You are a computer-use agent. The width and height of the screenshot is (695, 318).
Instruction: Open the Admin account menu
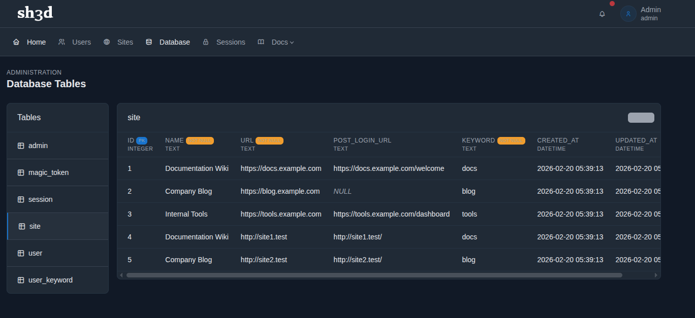point(650,14)
